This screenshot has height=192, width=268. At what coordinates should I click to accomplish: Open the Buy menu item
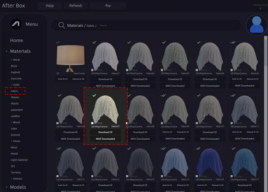[108, 6]
